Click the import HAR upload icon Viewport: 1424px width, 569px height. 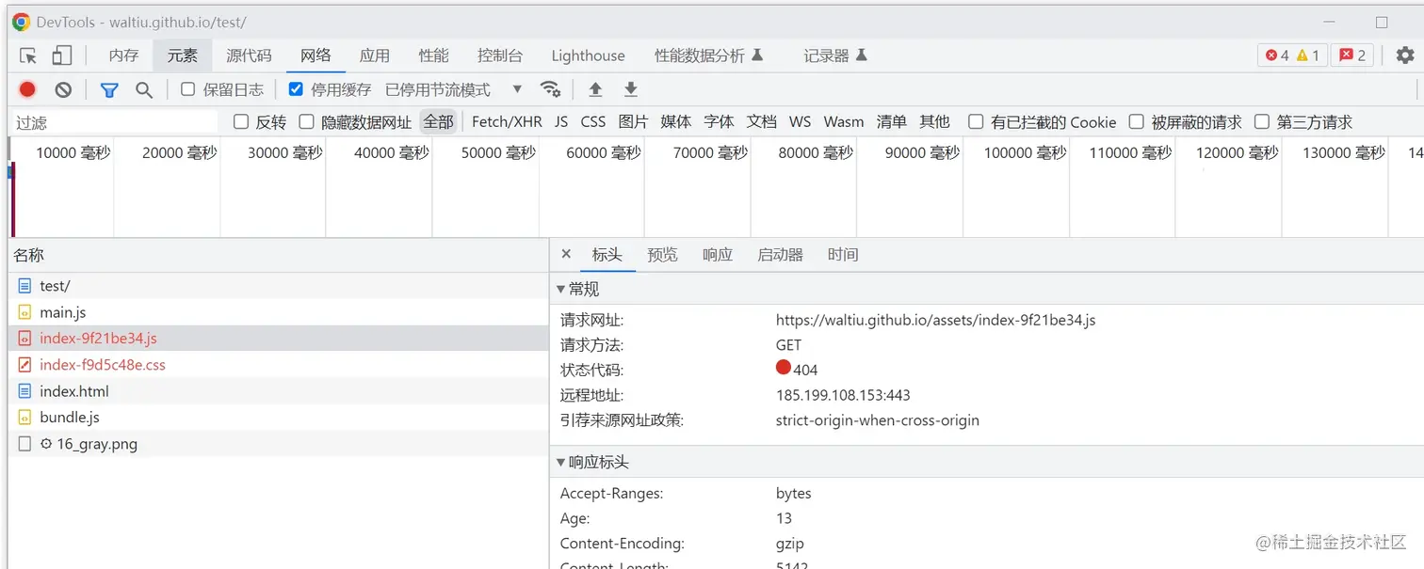pos(595,89)
